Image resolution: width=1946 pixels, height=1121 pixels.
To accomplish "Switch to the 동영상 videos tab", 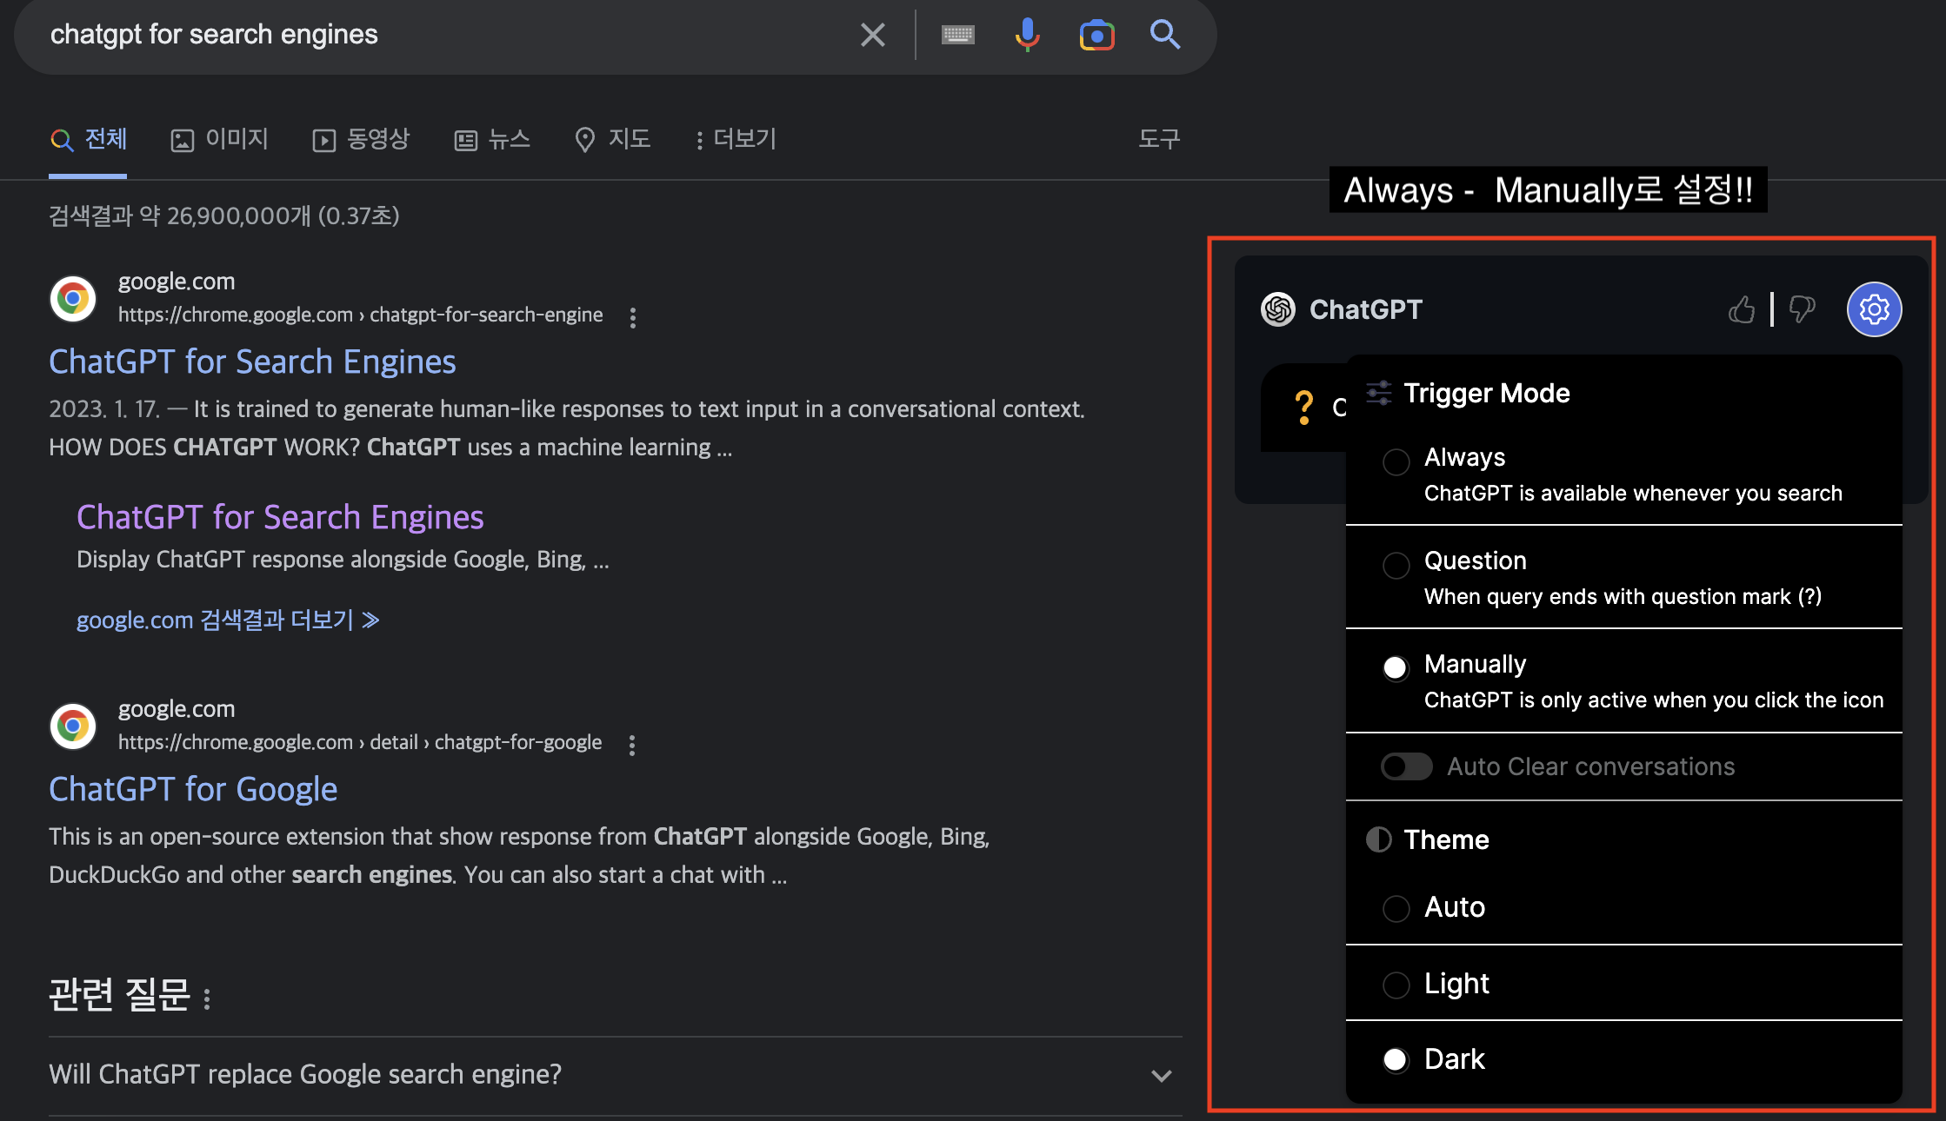I will point(361,139).
